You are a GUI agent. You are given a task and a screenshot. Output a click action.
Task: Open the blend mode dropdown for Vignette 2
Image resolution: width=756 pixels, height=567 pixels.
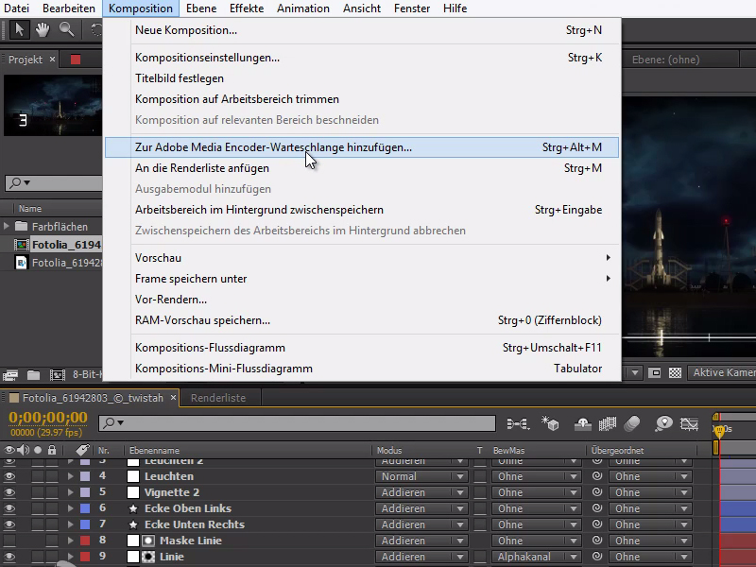tap(420, 492)
